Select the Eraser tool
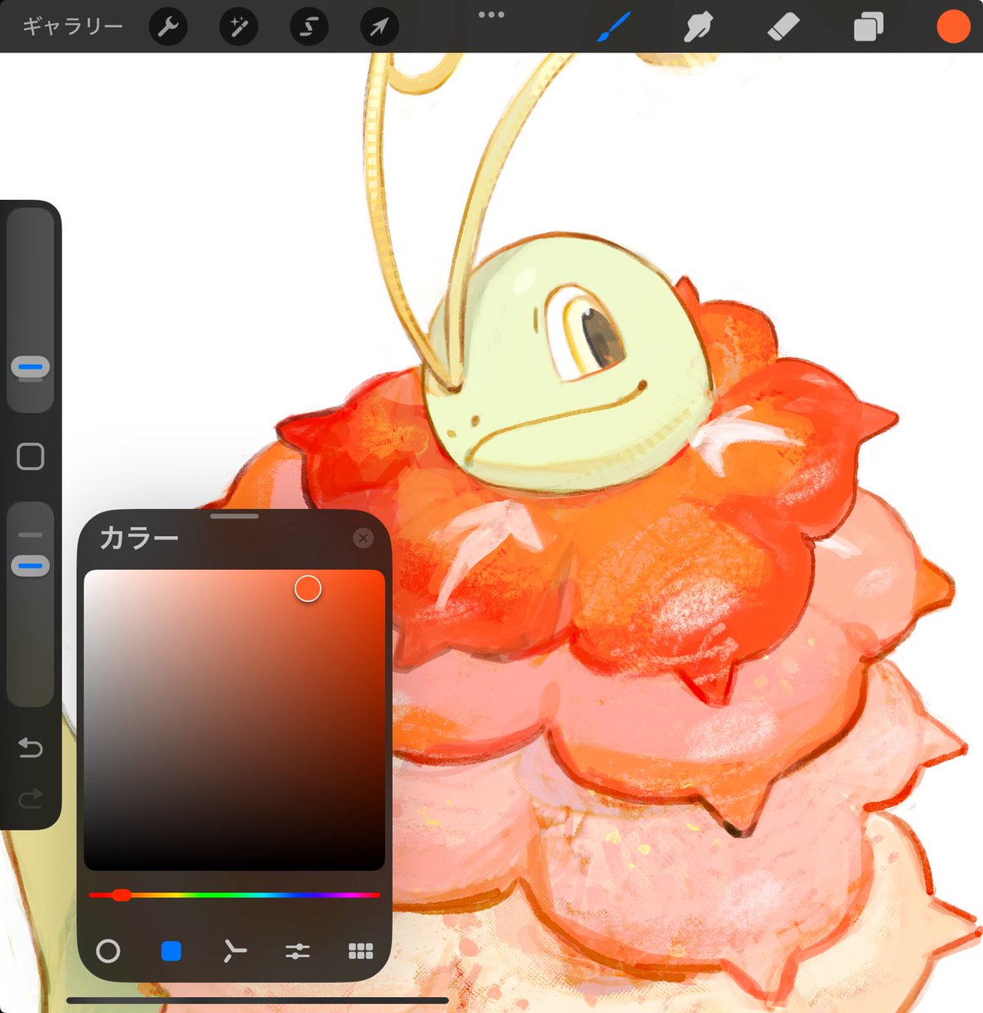This screenshot has height=1013, width=983. tap(783, 27)
